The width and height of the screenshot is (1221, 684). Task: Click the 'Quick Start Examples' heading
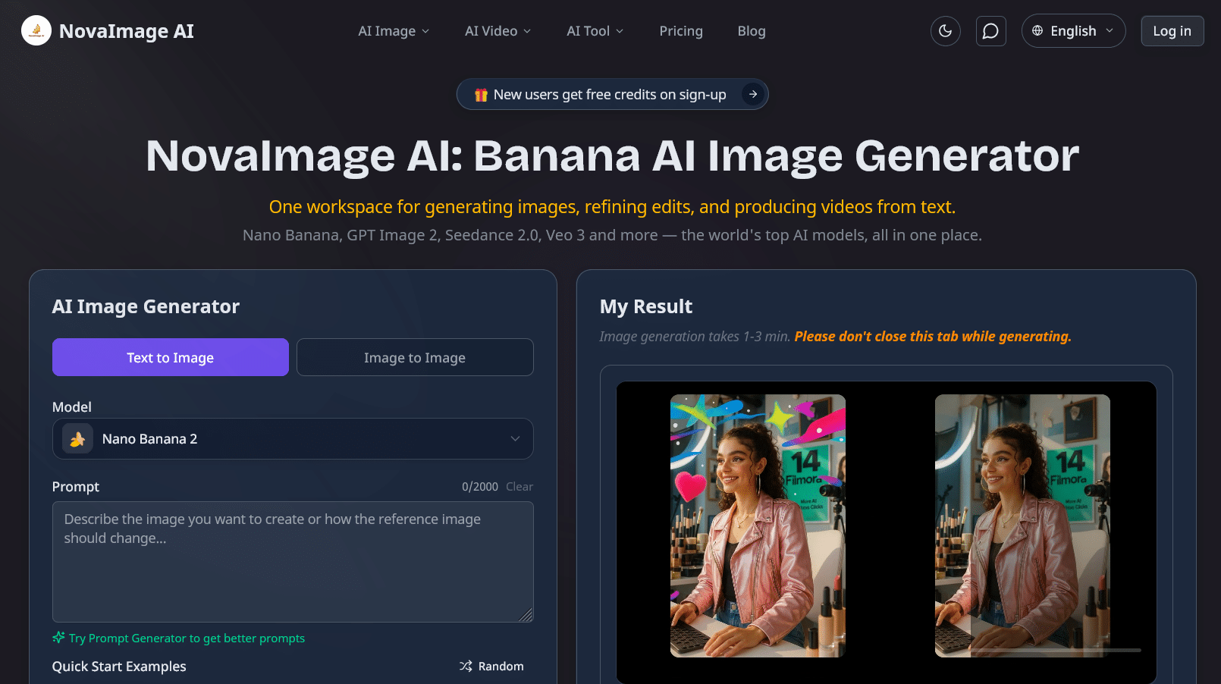[x=119, y=667]
